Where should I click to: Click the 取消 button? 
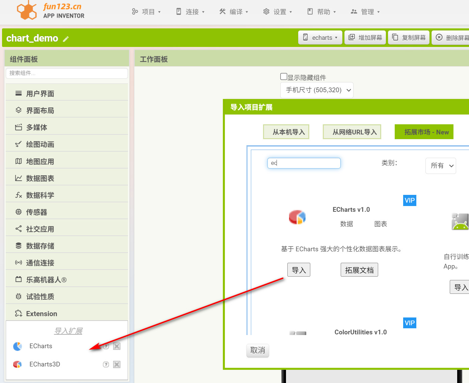click(258, 350)
